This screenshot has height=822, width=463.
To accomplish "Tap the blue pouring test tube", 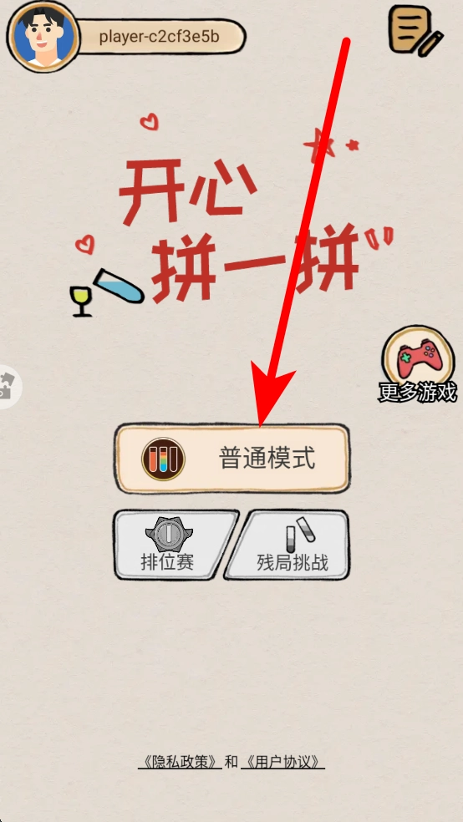I will pos(119,287).
